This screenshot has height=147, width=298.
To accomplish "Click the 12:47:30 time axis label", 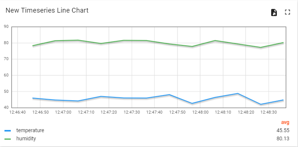I will [132, 112].
